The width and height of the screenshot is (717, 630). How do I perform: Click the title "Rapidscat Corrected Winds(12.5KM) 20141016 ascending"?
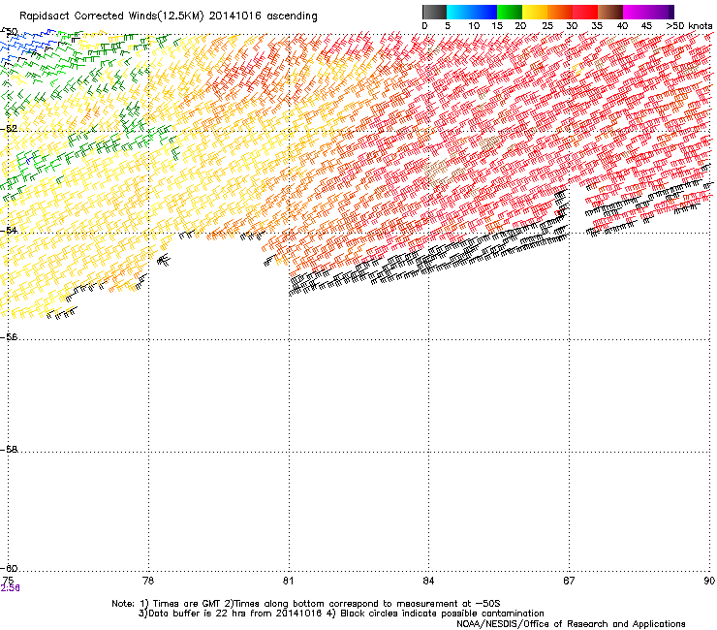(169, 16)
